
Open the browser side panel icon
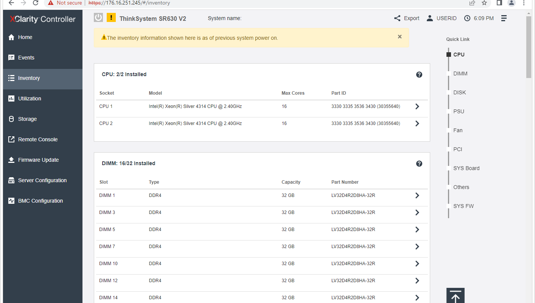499,3
